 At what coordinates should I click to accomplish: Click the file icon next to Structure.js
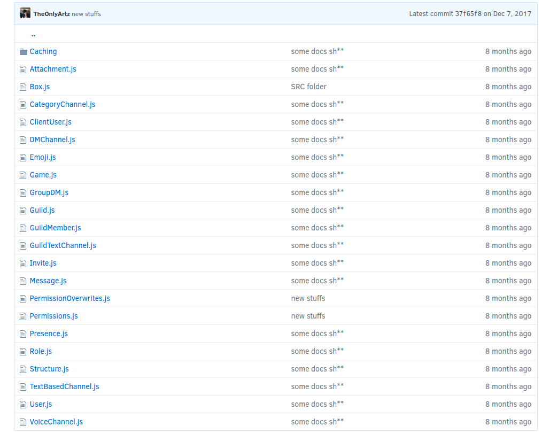(x=23, y=369)
